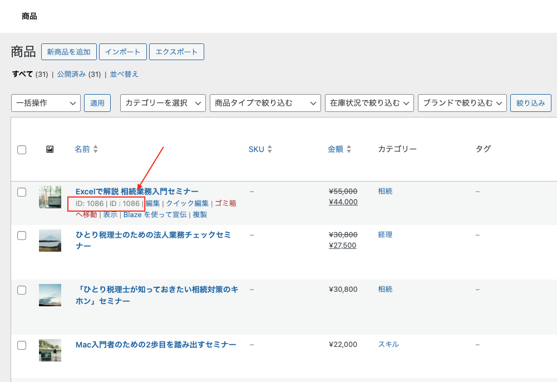Image resolution: width=557 pixels, height=382 pixels.
Task: Sort products by SKU column arrows
Action: click(x=270, y=149)
